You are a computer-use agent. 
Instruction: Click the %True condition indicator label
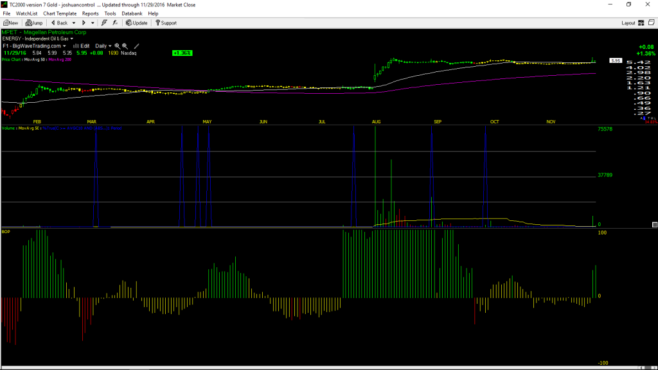click(x=82, y=128)
